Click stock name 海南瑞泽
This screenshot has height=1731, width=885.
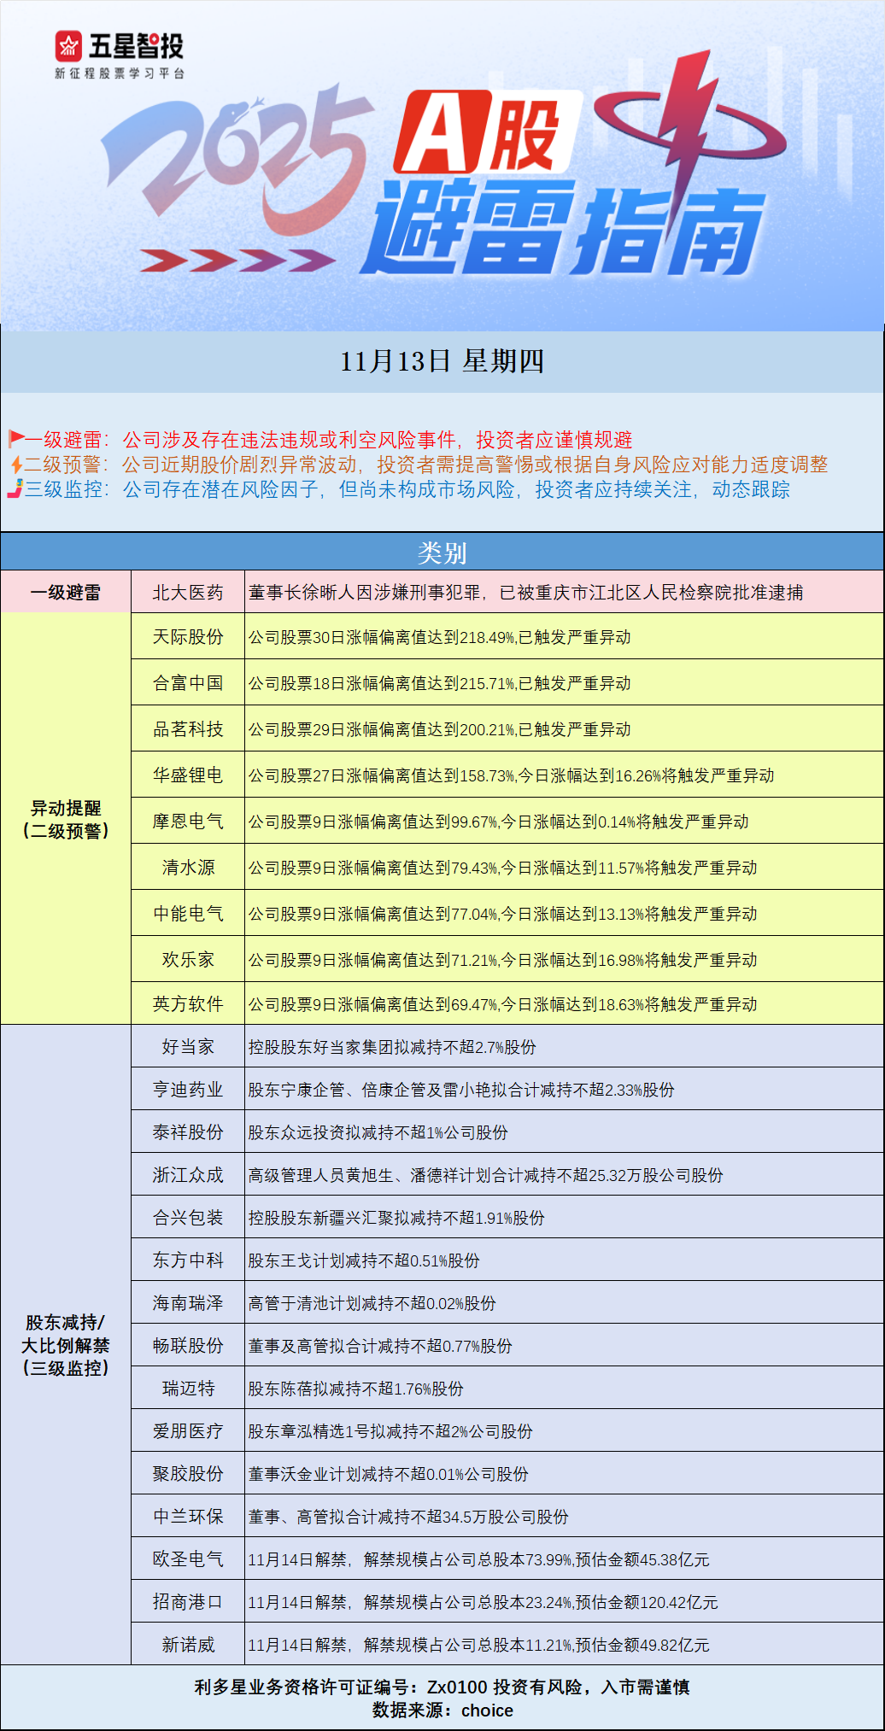coord(188,1302)
